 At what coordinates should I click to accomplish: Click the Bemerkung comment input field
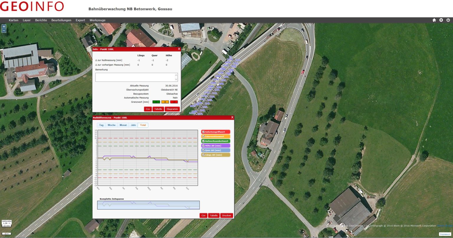(136, 77)
